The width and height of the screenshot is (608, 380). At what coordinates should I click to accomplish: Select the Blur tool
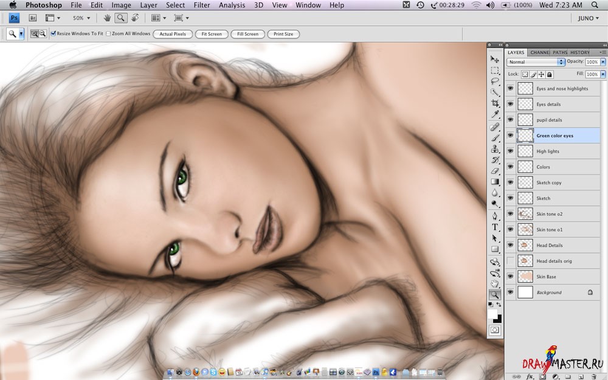[495, 192]
